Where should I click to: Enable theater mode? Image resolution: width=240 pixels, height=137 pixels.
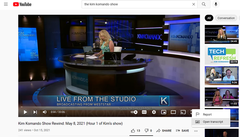173,112
